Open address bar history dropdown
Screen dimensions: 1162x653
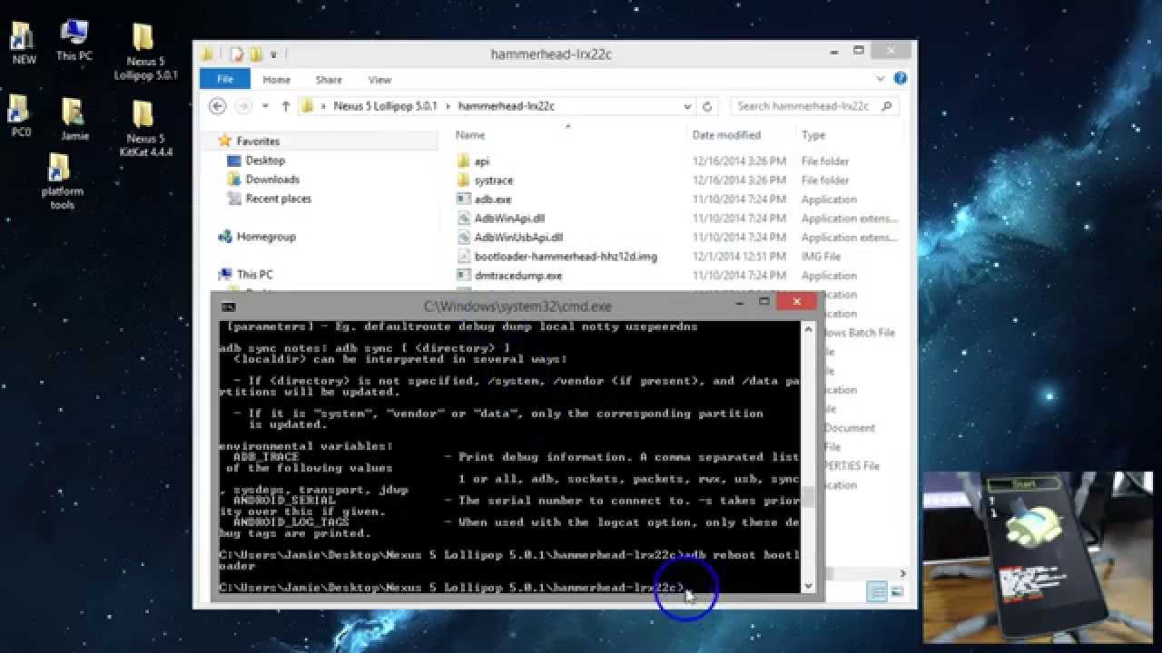tap(687, 106)
